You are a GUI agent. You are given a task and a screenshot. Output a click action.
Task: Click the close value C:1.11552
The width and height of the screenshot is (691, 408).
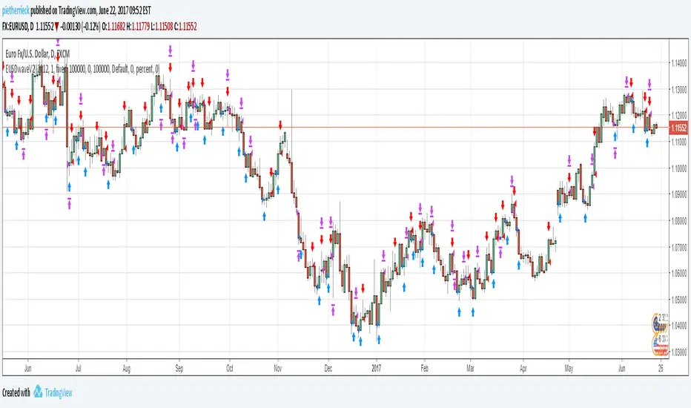click(x=185, y=27)
